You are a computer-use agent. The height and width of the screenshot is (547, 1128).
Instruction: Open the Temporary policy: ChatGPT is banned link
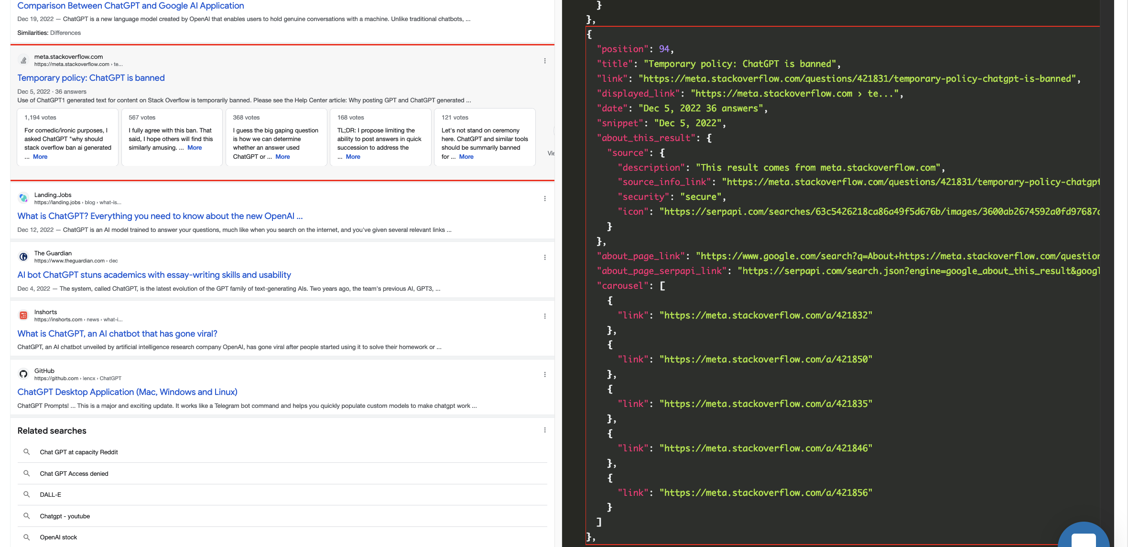point(91,77)
